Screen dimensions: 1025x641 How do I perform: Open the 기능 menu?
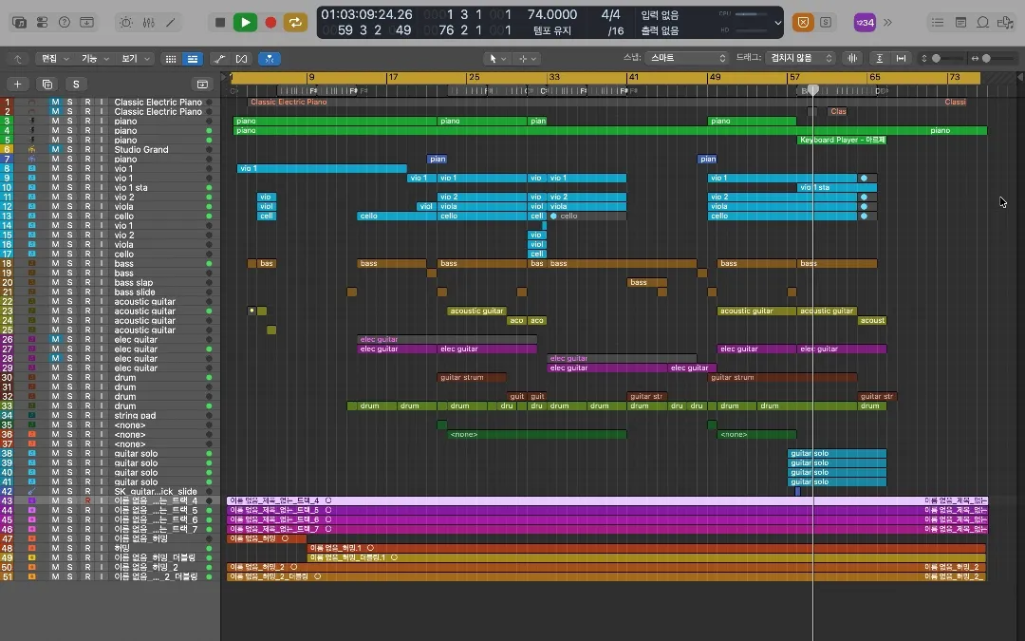click(x=94, y=59)
